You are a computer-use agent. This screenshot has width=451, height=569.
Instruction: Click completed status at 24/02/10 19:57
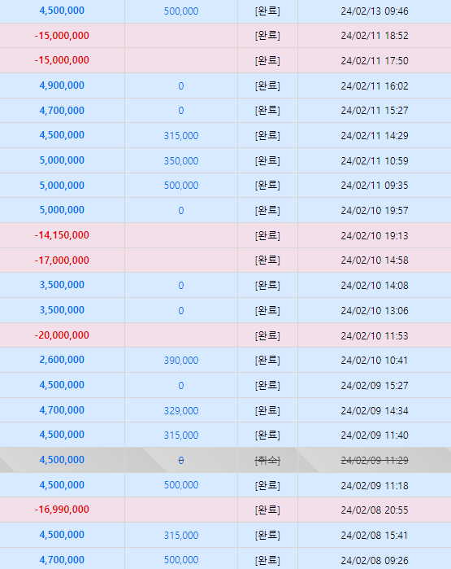coord(267,210)
